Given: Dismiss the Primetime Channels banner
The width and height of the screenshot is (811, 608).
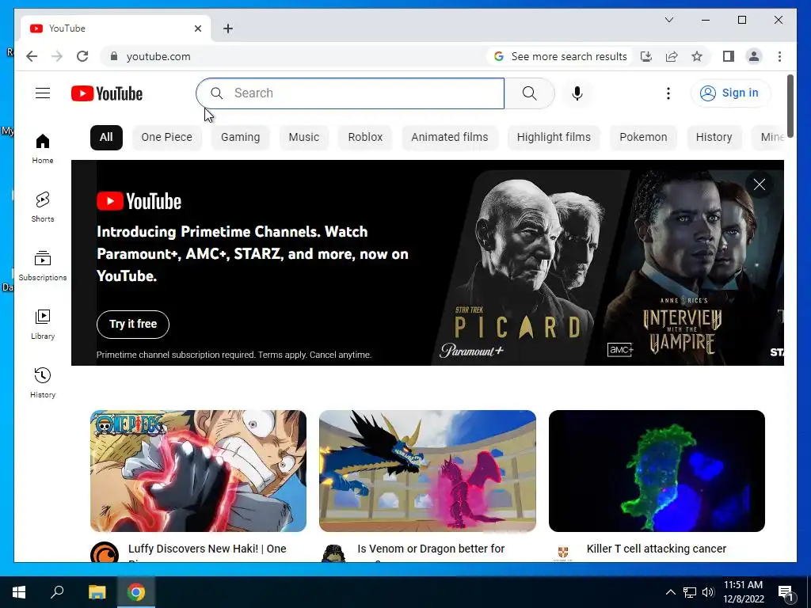Looking at the screenshot, I should (760, 184).
